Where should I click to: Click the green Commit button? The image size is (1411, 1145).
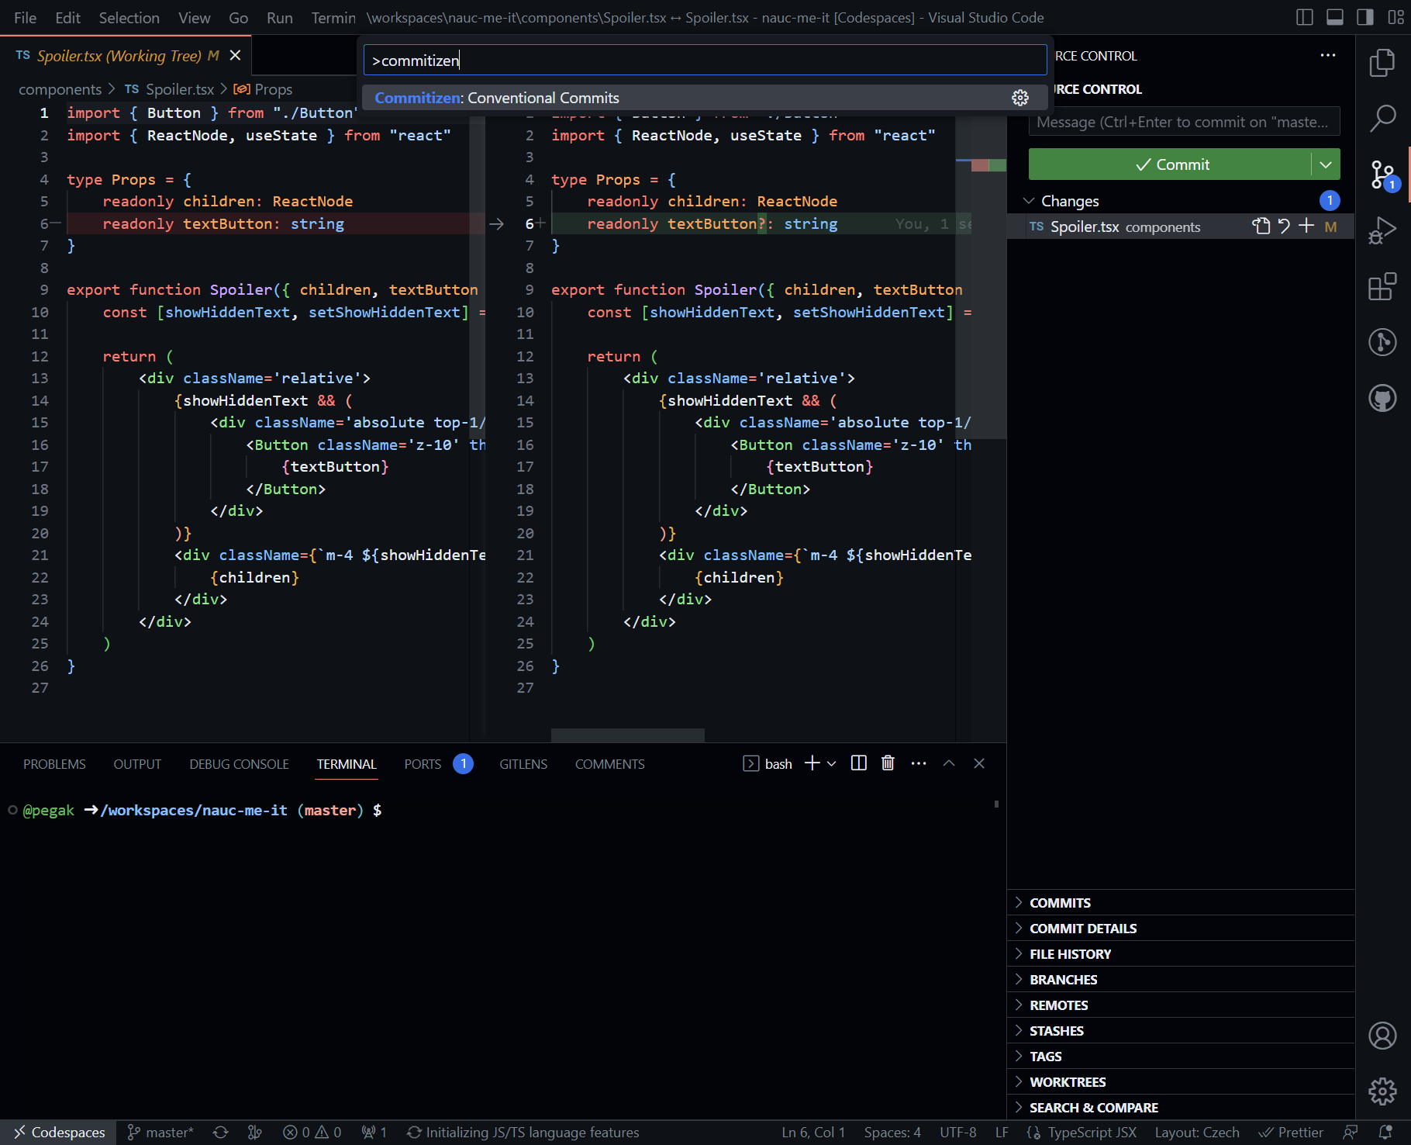1170,164
